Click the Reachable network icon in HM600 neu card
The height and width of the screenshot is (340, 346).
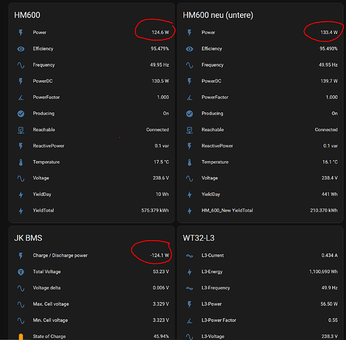(190, 130)
